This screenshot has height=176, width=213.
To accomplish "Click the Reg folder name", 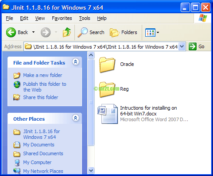I will 124,89.
